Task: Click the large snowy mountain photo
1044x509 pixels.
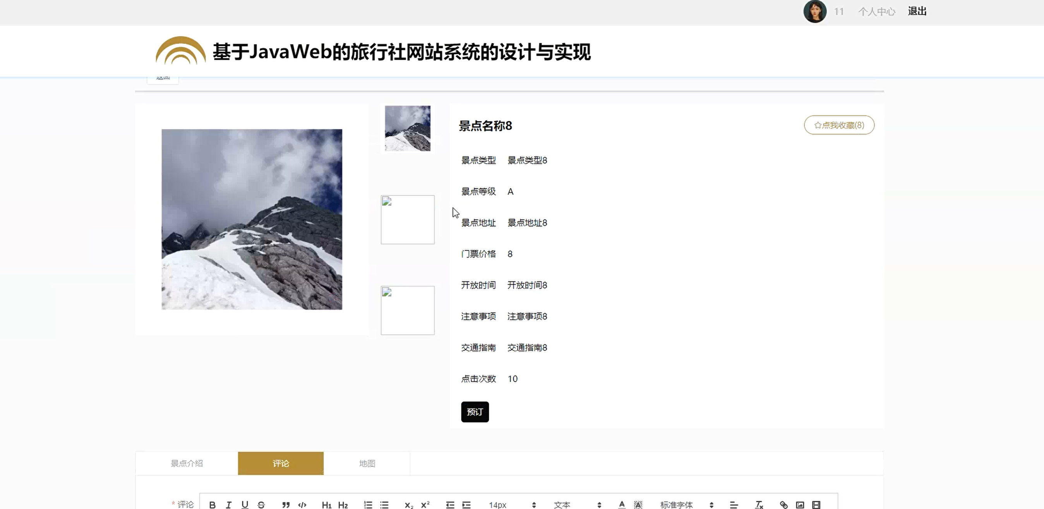Action: click(x=252, y=219)
